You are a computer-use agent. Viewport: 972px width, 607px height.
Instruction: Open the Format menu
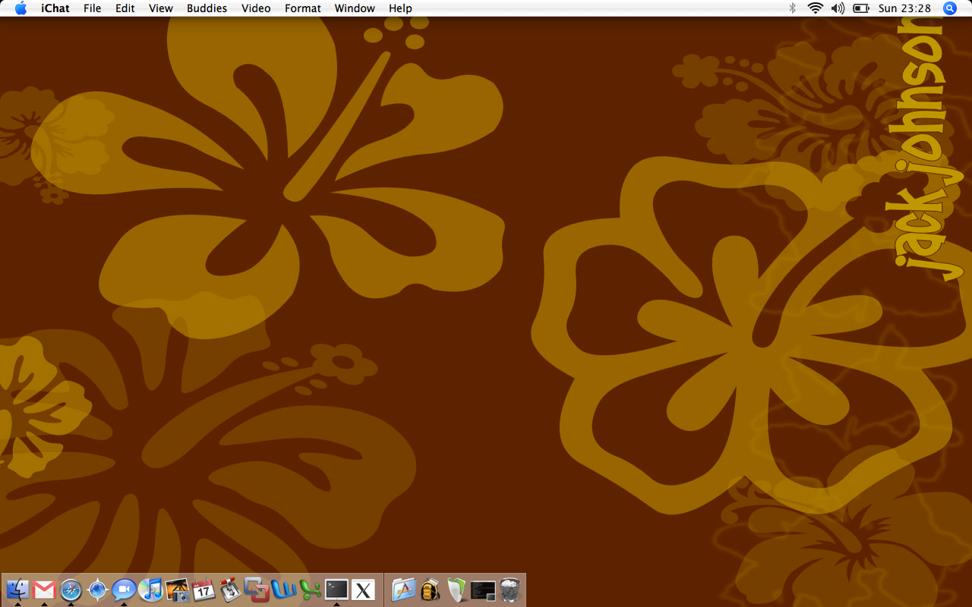click(x=303, y=8)
